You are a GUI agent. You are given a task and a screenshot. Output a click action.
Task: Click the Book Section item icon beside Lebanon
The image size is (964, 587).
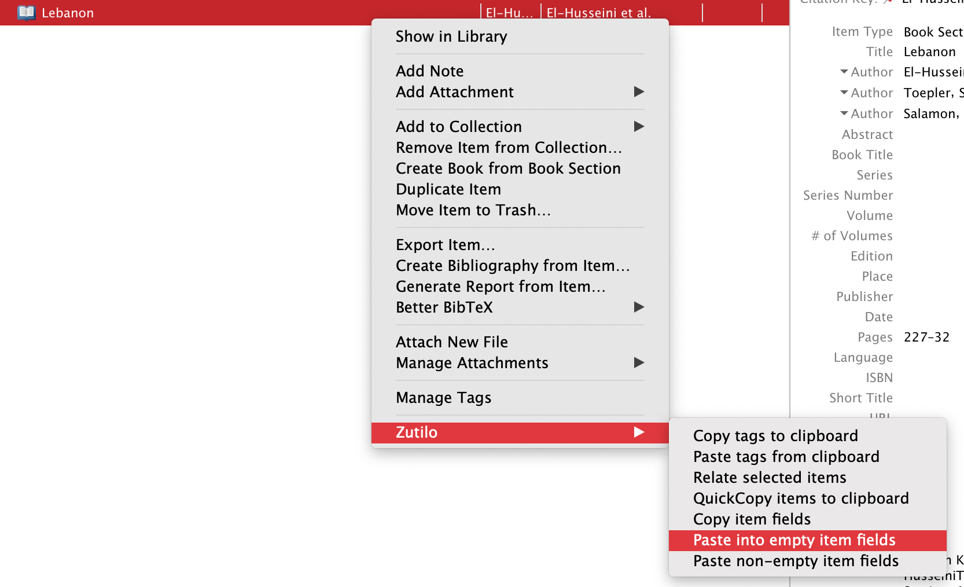click(25, 12)
